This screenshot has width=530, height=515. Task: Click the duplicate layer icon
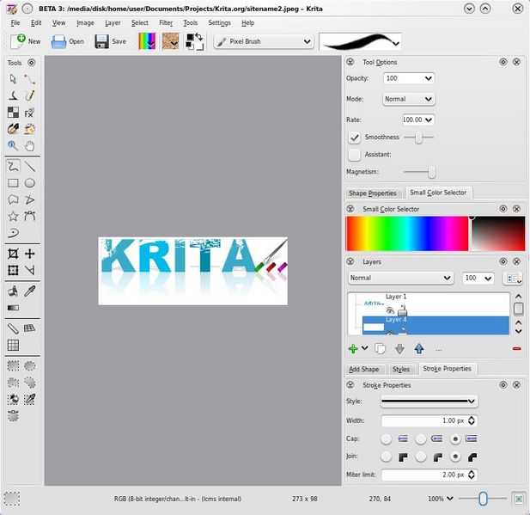(x=381, y=349)
